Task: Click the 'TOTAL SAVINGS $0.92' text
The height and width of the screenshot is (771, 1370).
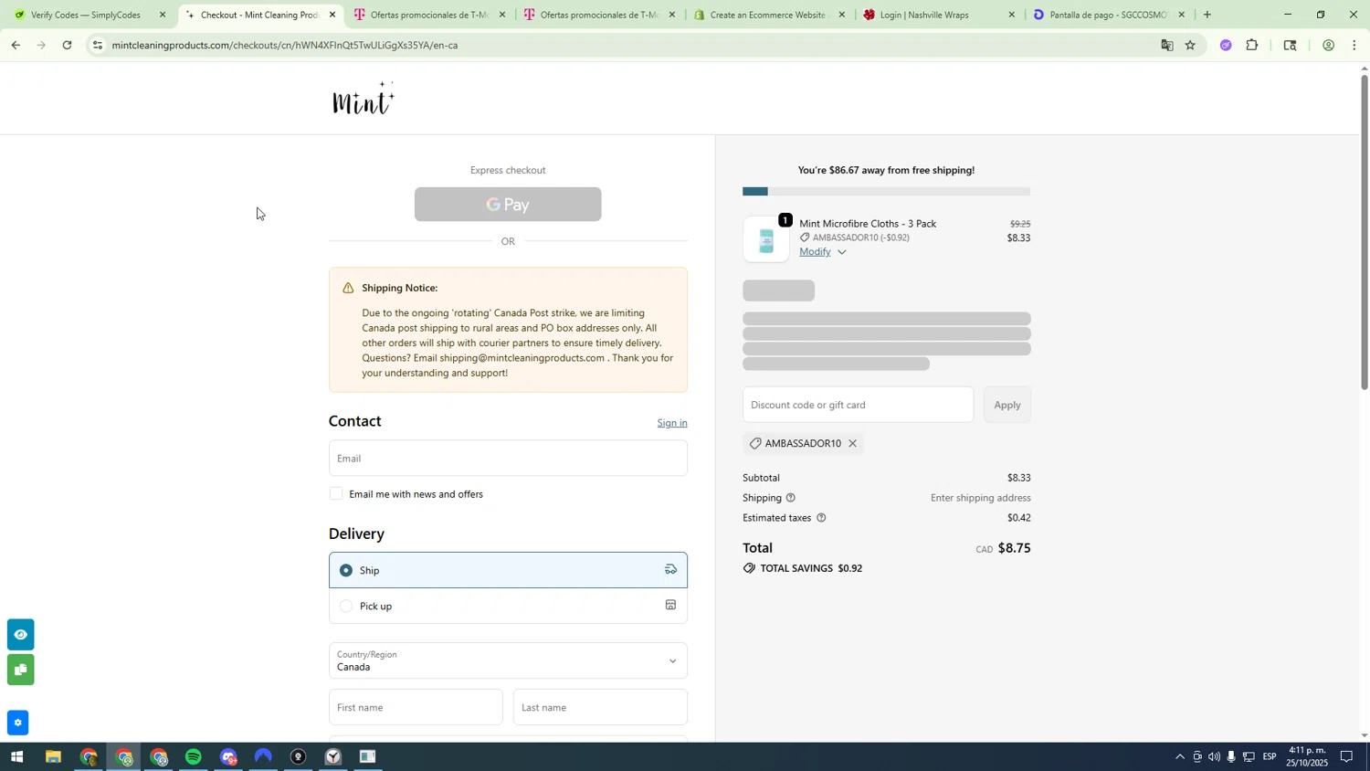Action: [x=811, y=568]
